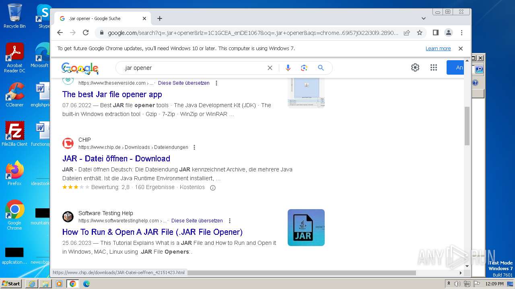Open the JAR file thumbnail image
This screenshot has height=289, width=515.
306,228
